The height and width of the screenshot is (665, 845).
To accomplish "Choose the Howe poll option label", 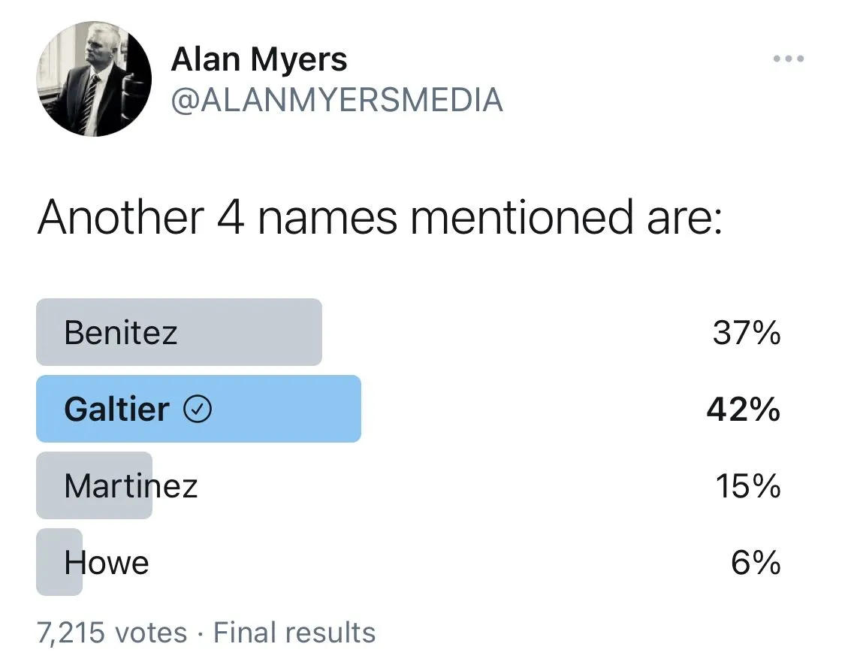I will click(x=107, y=563).
